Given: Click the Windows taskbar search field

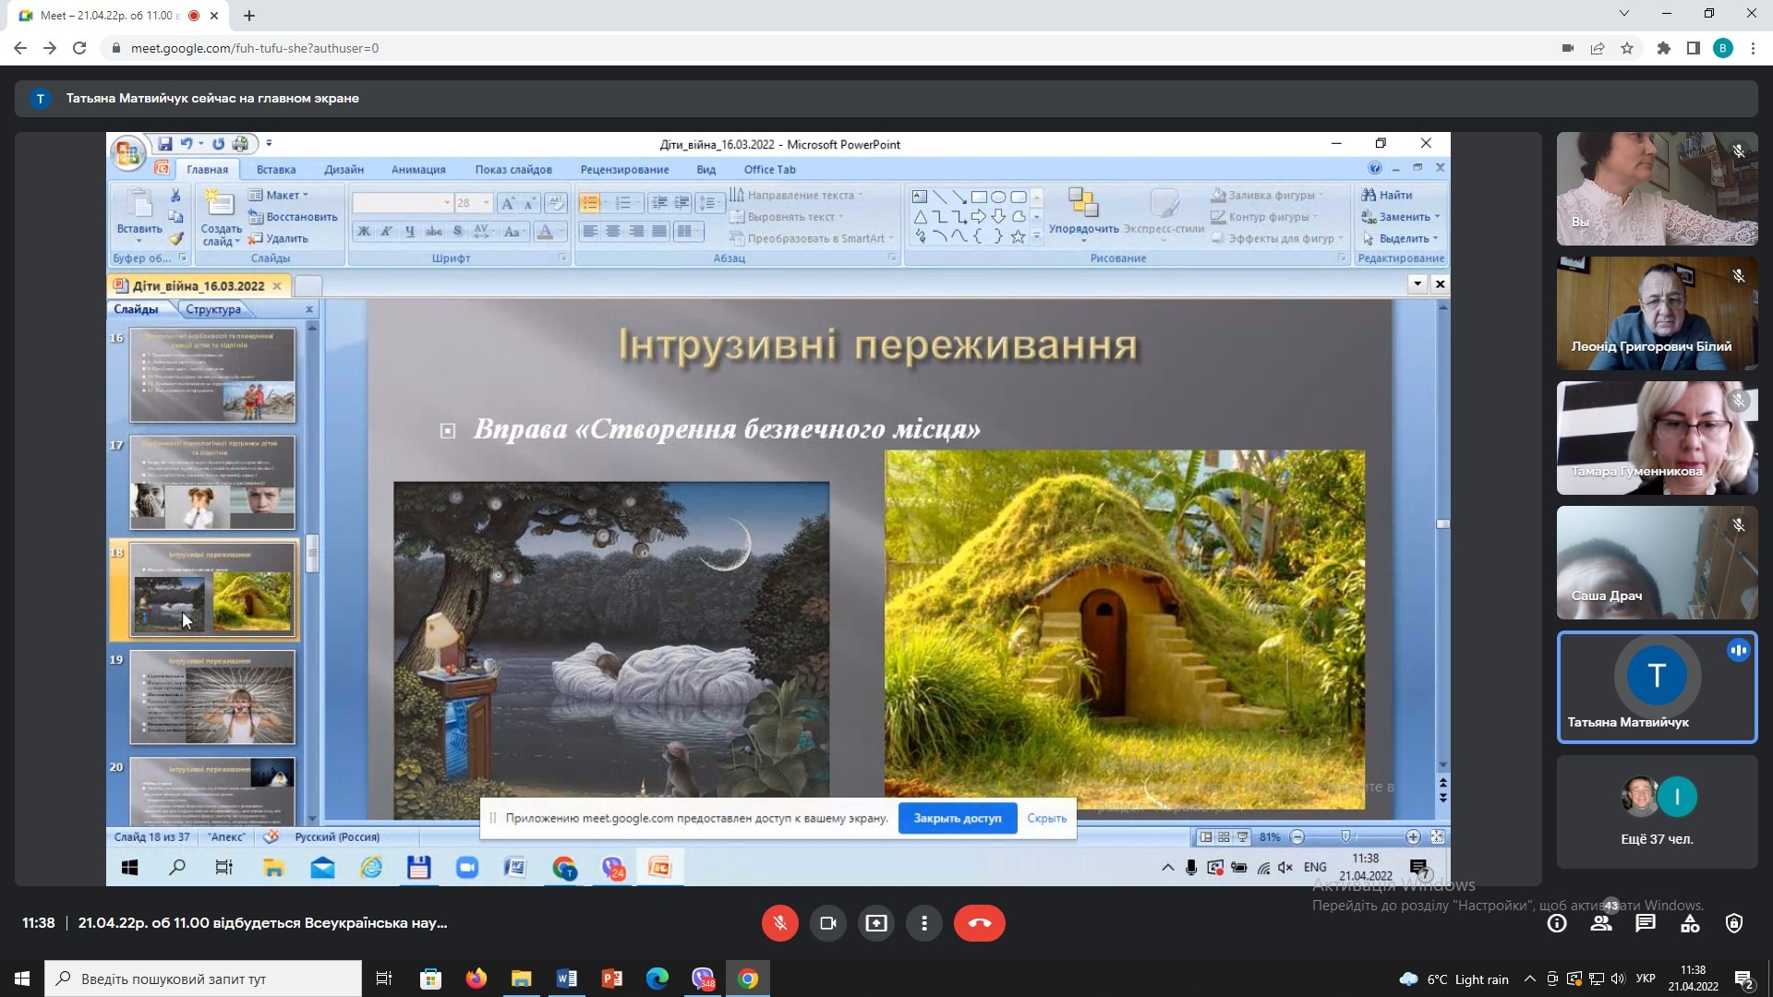Looking at the screenshot, I should pyautogui.click(x=203, y=979).
